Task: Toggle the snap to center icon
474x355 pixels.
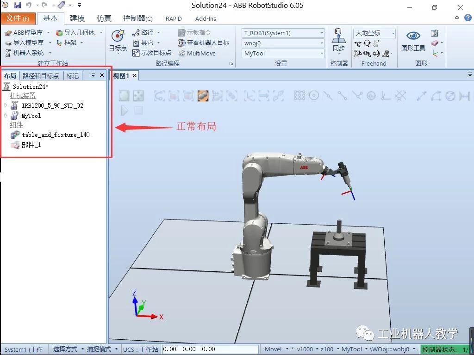Action: click(x=314, y=96)
